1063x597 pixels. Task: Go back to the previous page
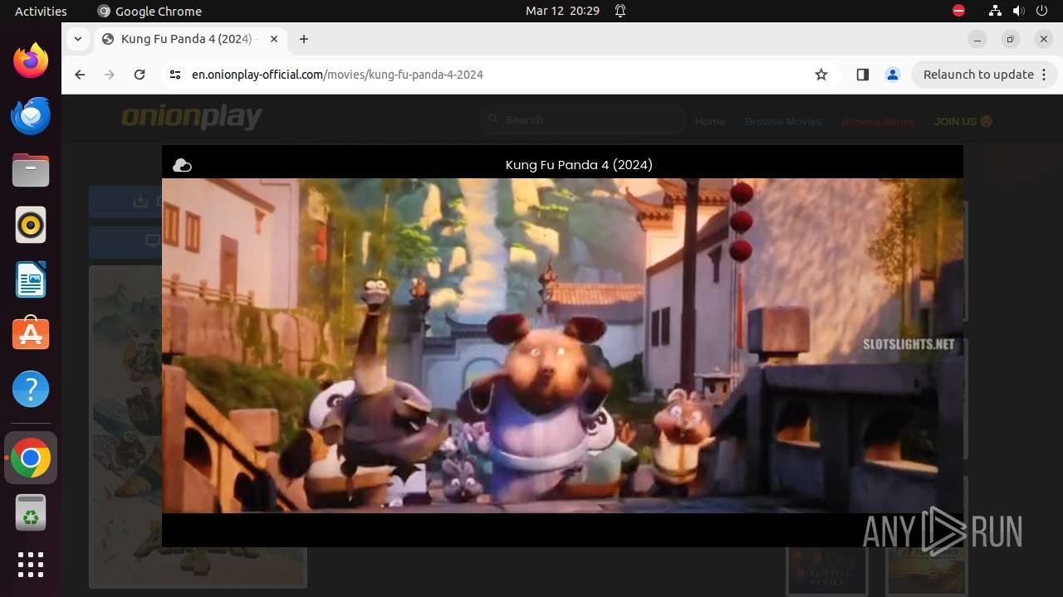[80, 75]
